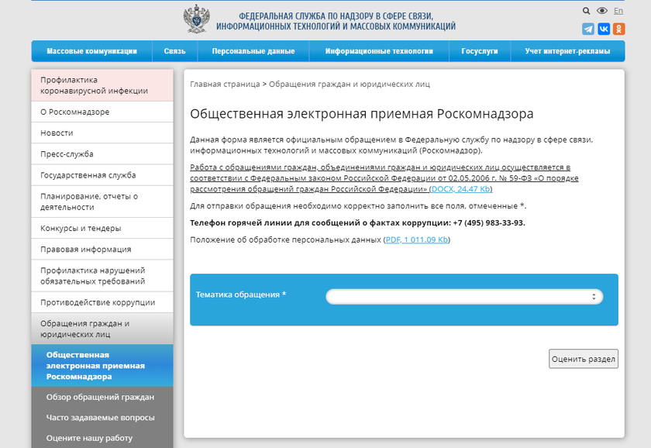Open the Telegram channel icon
651x448 pixels.
(x=589, y=29)
